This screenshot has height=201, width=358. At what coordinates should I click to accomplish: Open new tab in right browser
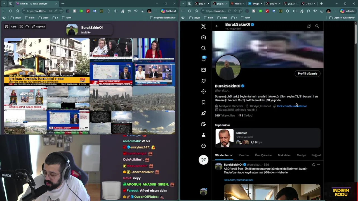[321, 4]
